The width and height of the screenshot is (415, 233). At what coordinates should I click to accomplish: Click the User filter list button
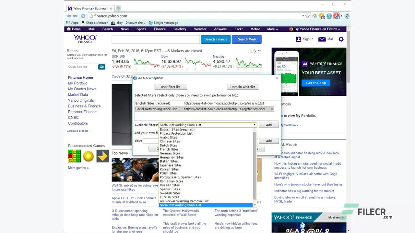171,87
